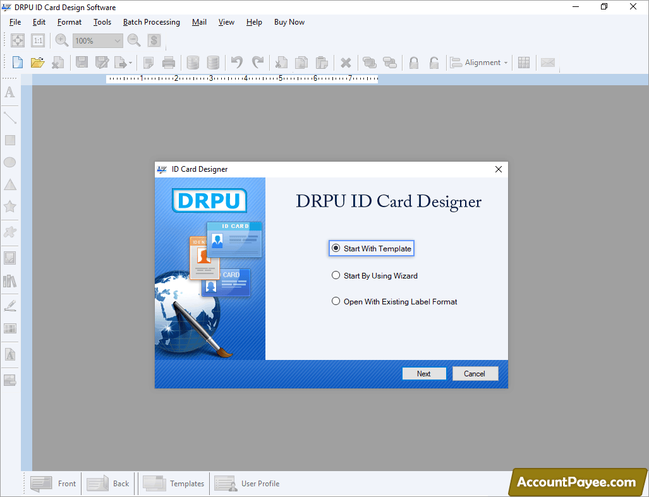Image resolution: width=649 pixels, height=497 pixels.
Task: Click the Redo arrow icon
Action: 257,63
